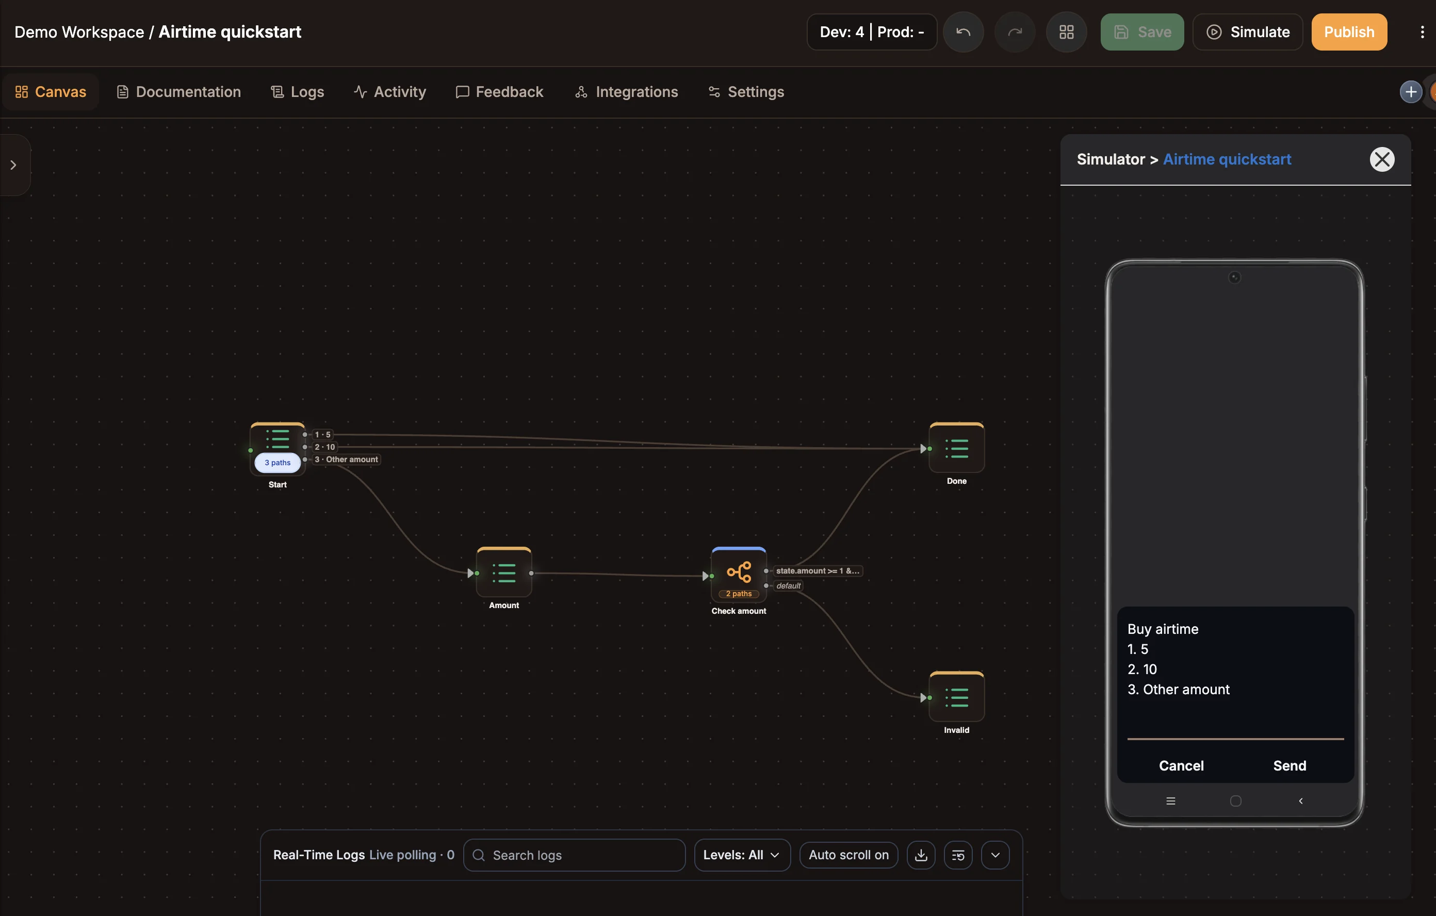This screenshot has height=916, width=1436.
Task: Open the Feedback tab
Action: 500,92
